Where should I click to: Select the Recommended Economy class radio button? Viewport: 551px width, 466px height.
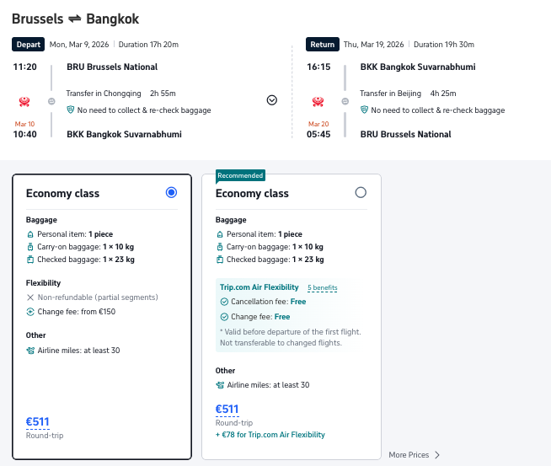click(x=361, y=193)
